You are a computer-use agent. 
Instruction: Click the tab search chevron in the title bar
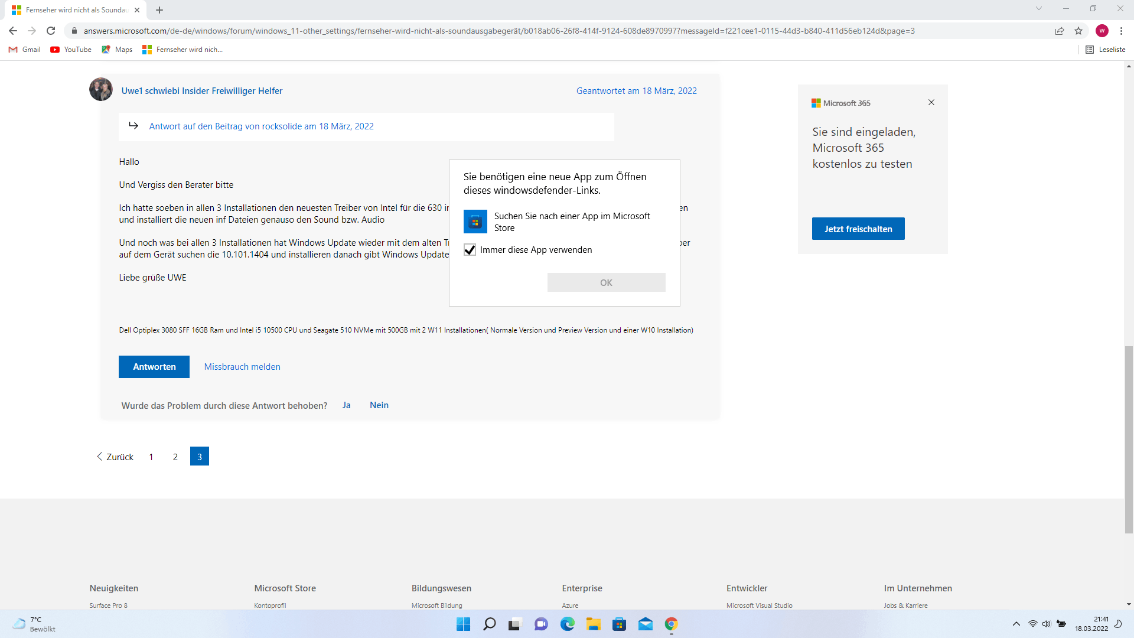(x=1039, y=8)
